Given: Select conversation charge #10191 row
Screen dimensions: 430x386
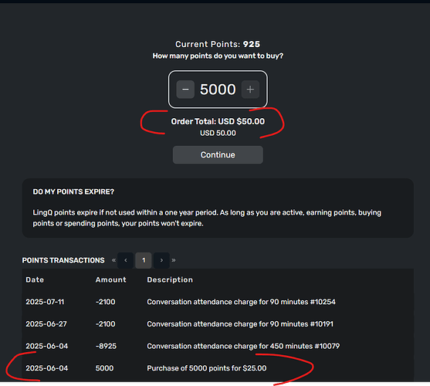Looking at the screenshot, I should (218, 324).
